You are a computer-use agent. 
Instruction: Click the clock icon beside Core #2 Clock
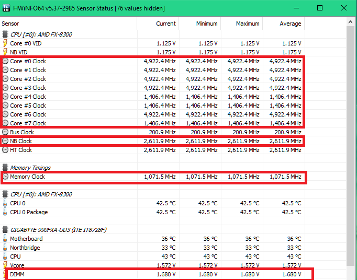point(5,79)
